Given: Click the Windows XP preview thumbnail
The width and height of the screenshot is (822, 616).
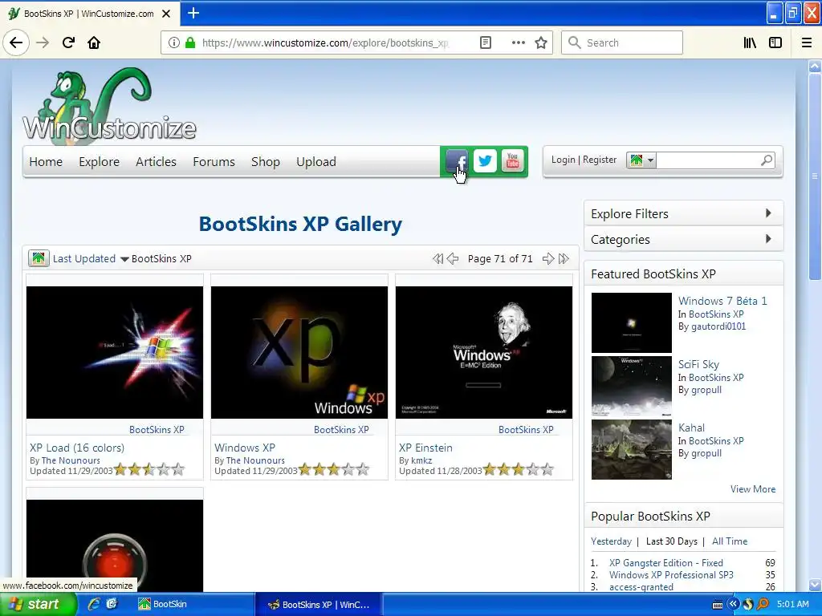Looking at the screenshot, I should pyautogui.click(x=299, y=352).
